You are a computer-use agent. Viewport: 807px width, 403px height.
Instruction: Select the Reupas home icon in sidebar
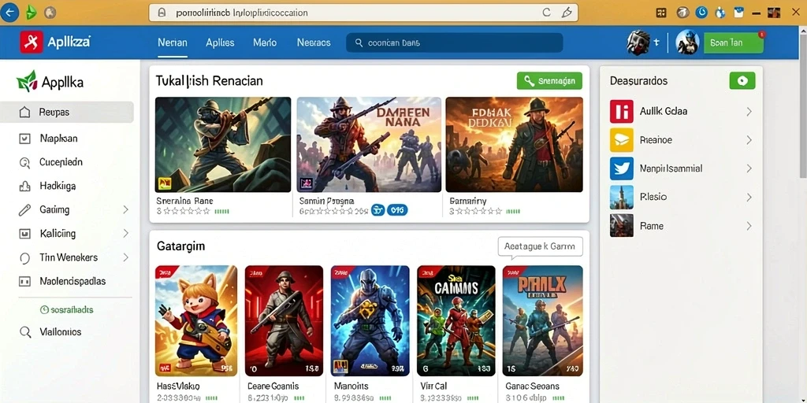(x=24, y=112)
